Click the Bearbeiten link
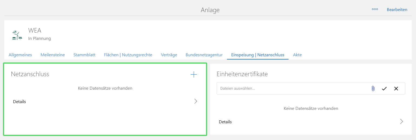Viewport: 416px width, 140px height. (397, 9)
